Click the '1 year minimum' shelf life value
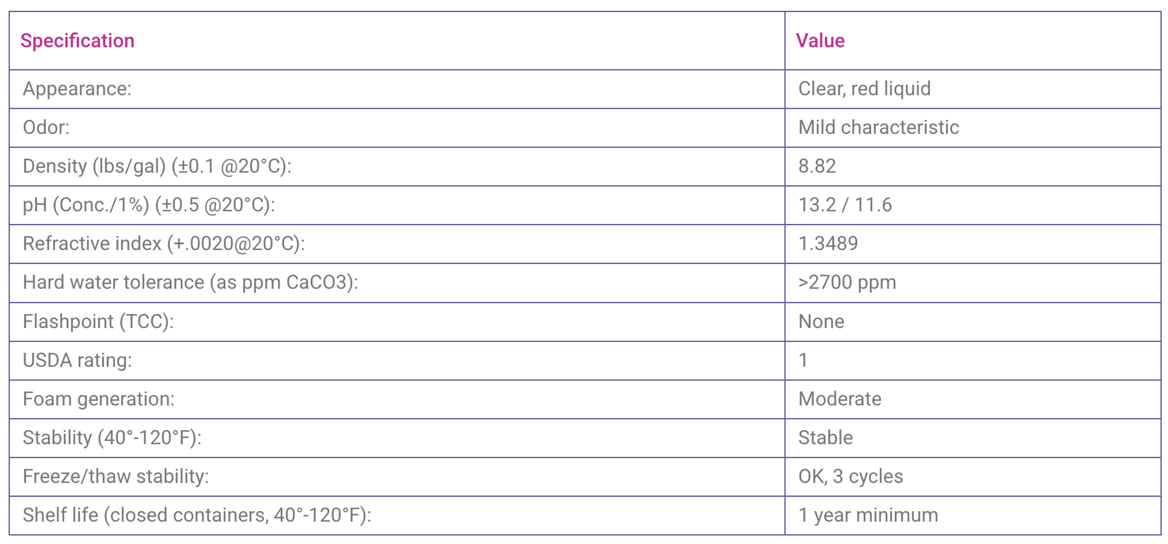This screenshot has height=544, width=1168. [x=868, y=515]
